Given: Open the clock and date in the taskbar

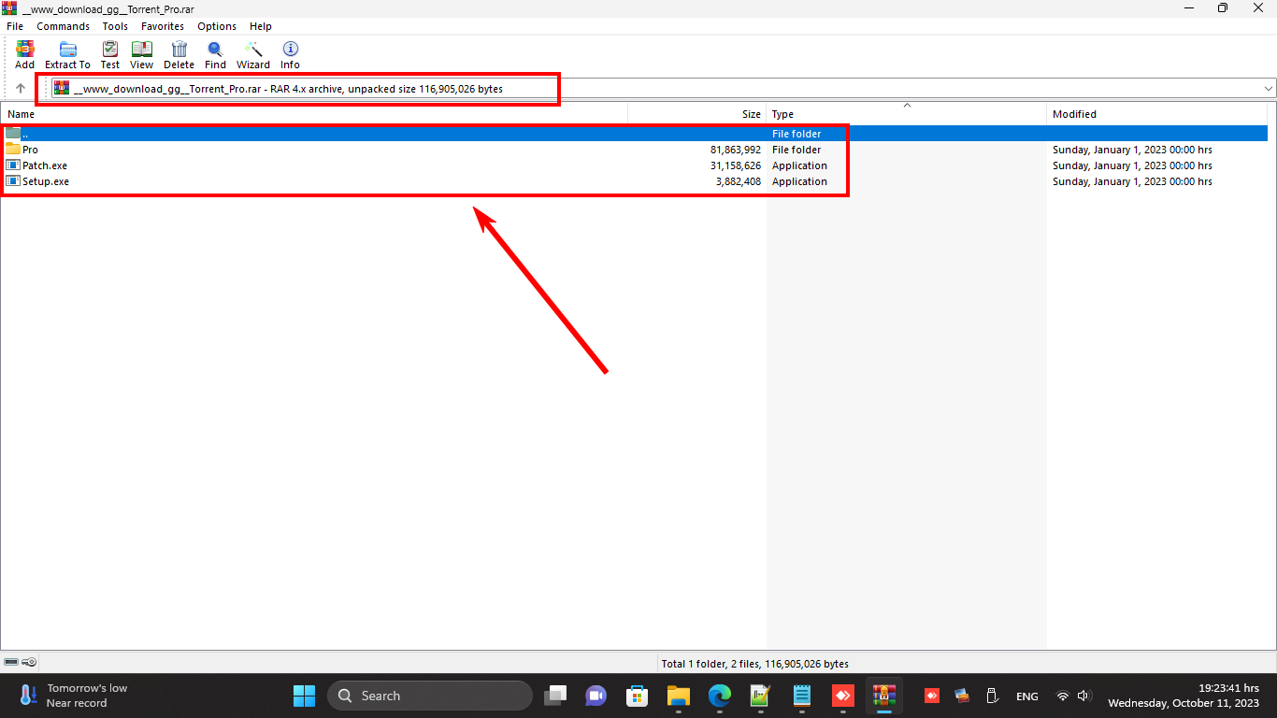Looking at the screenshot, I should [x=1184, y=696].
